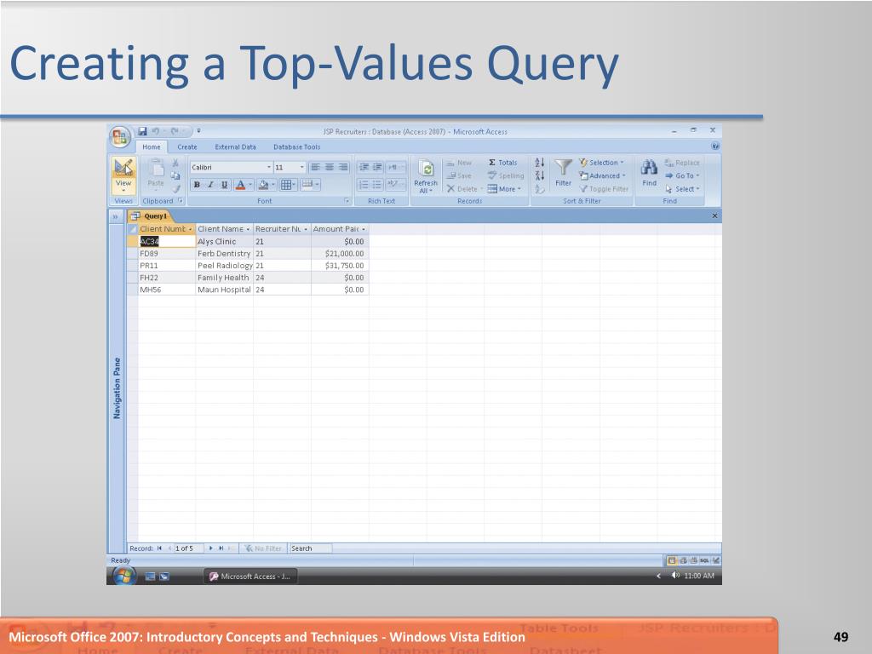Screen dimensions: 872x654
Task: Click the Totals icon in Records group
Action: pos(492,162)
